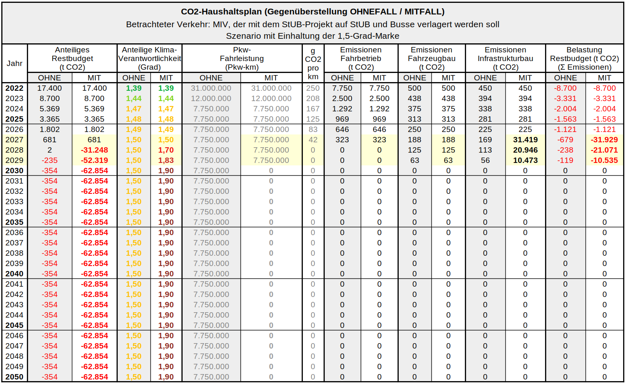Select Belastung OHNE value '-679' for 2027
The height and width of the screenshot is (384, 626).
[x=565, y=140]
